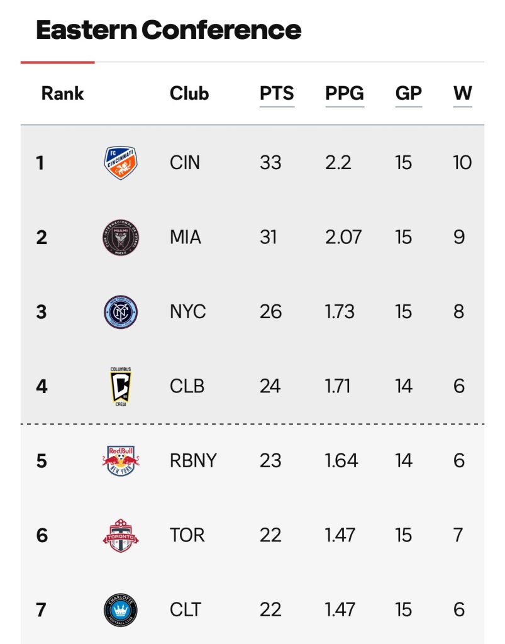505x644 pixels.
Task: Select the New York City FC badge
Action: tap(120, 312)
